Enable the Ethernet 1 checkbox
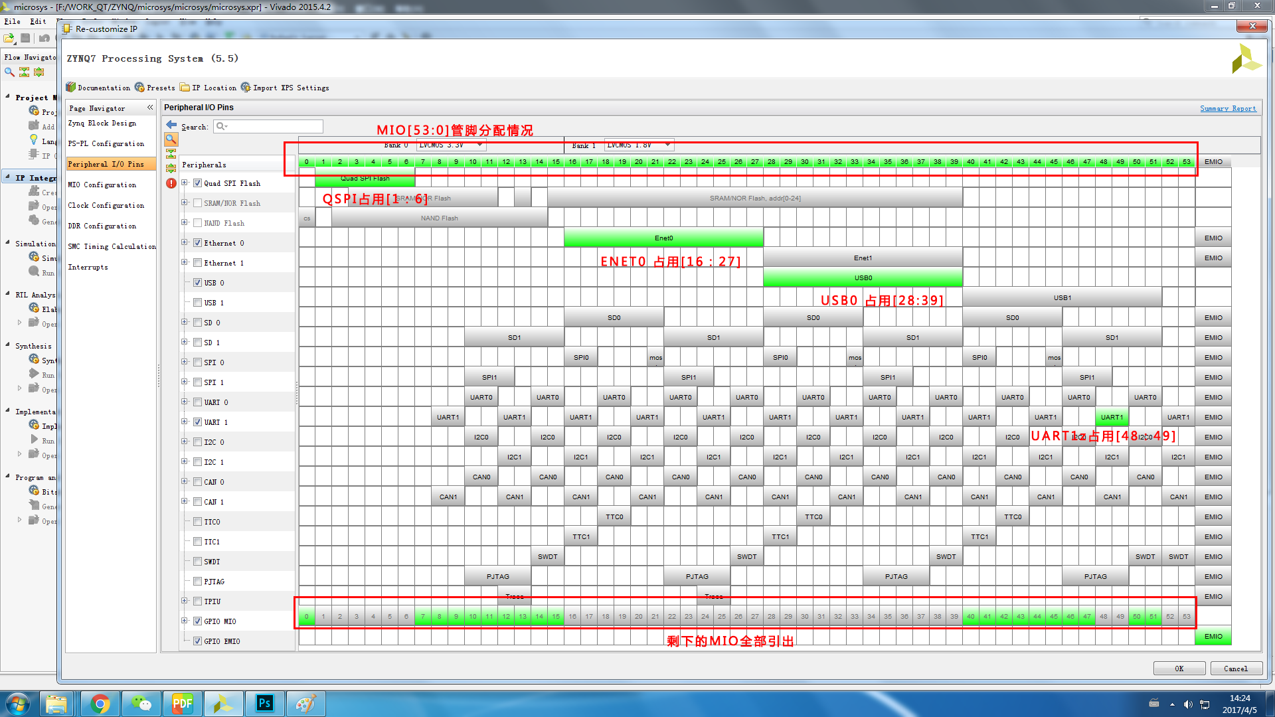 coord(197,263)
